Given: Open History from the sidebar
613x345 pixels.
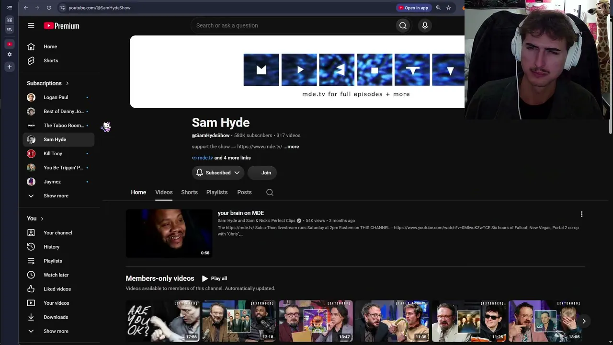Looking at the screenshot, I should pos(58,247).
